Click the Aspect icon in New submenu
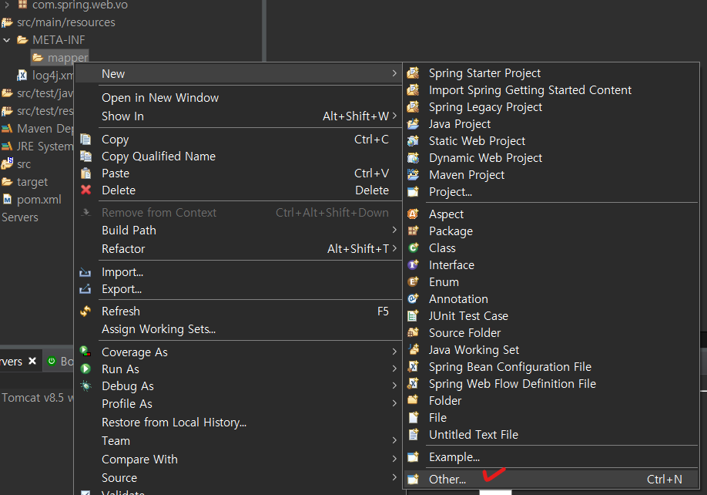This screenshot has width=707, height=495. pos(413,214)
